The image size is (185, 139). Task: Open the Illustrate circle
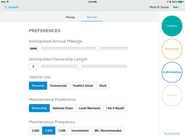coord(172,49)
